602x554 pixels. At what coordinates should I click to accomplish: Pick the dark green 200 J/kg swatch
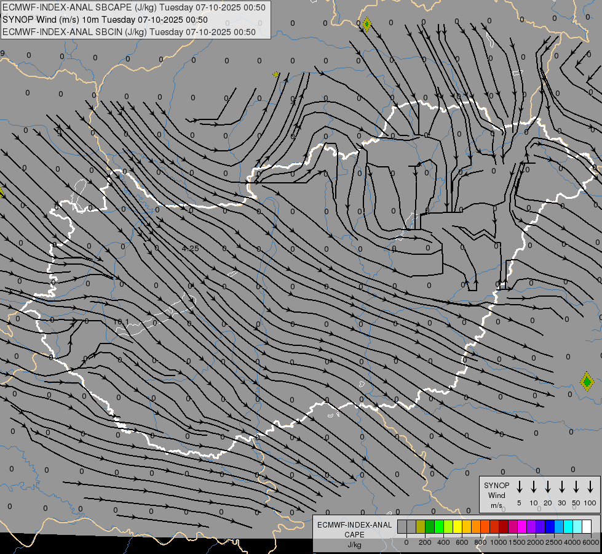point(430,527)
